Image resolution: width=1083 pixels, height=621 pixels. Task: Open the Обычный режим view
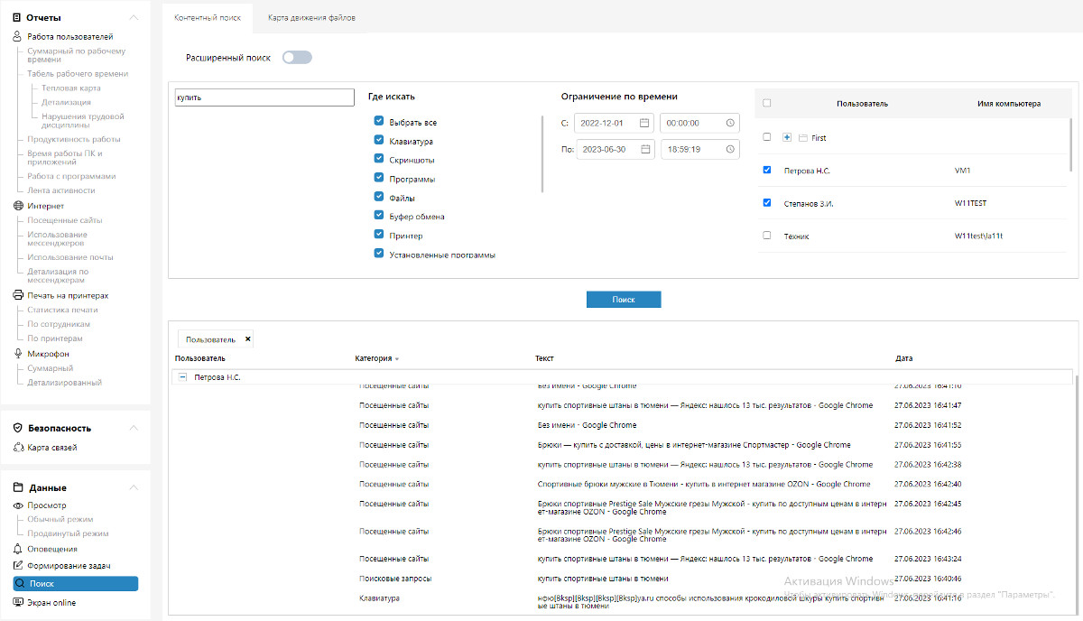pyautogui.click(x=60, y=520)
